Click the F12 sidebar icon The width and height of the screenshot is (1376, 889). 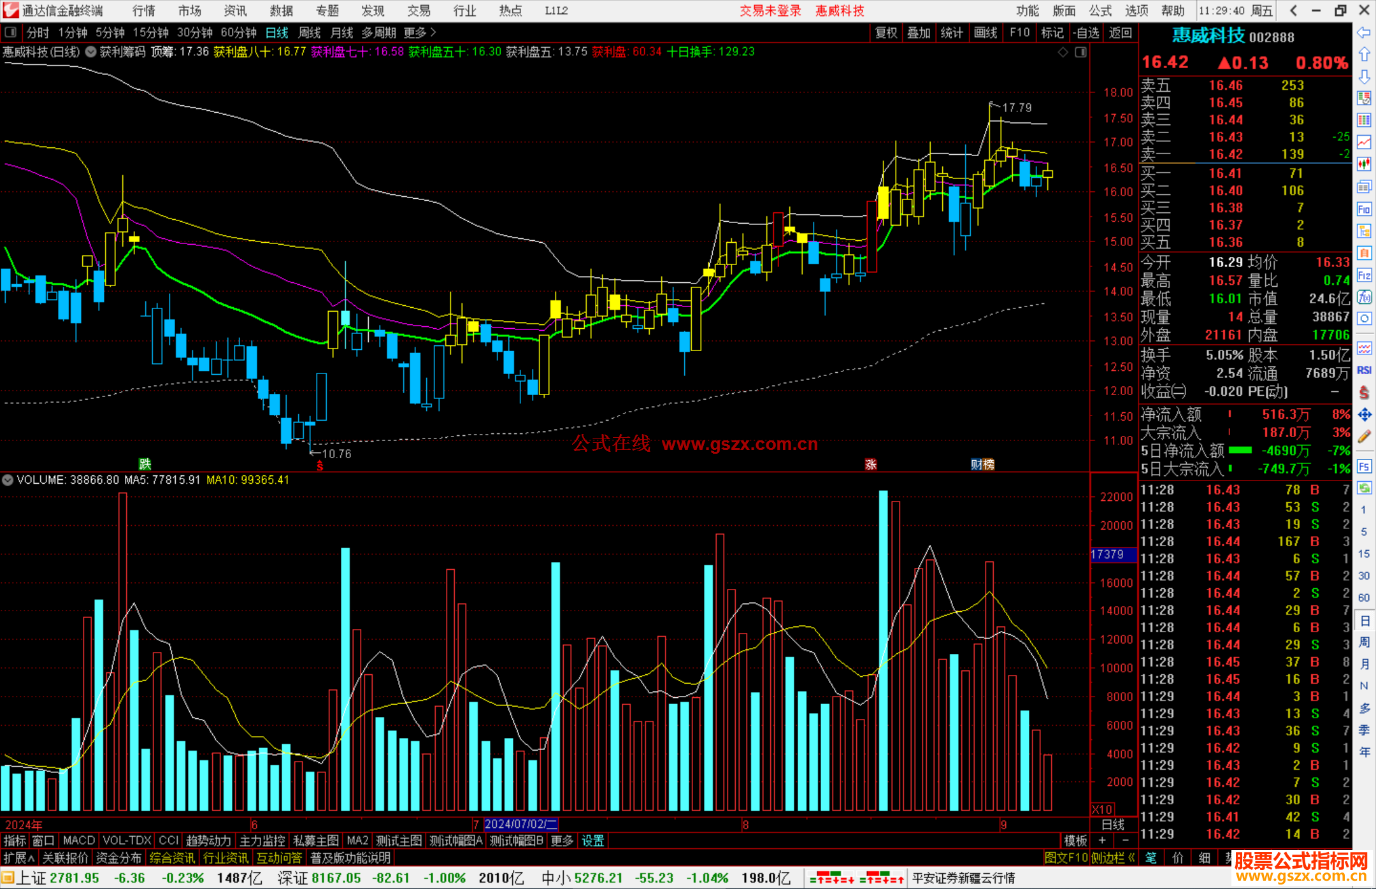[1364, 275]
